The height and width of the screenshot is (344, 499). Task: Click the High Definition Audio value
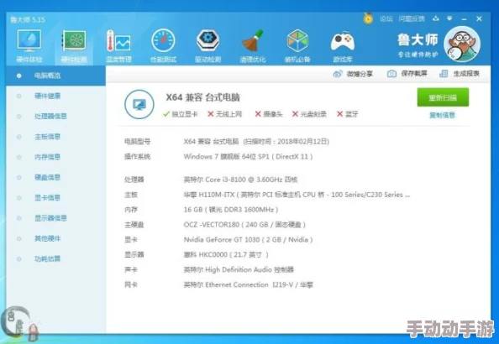point(239,270)
